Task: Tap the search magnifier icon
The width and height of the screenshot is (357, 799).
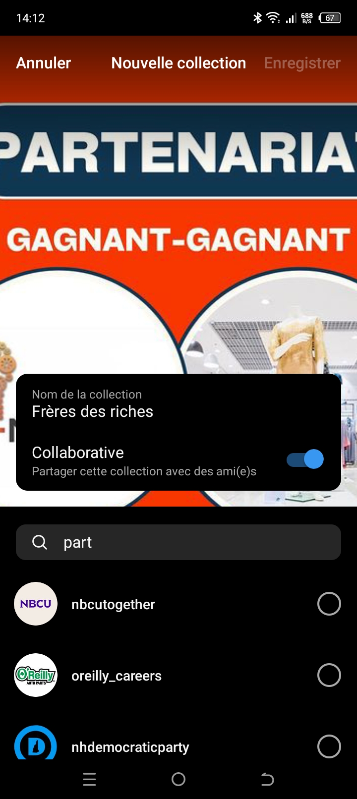Action: pos(40,542)
